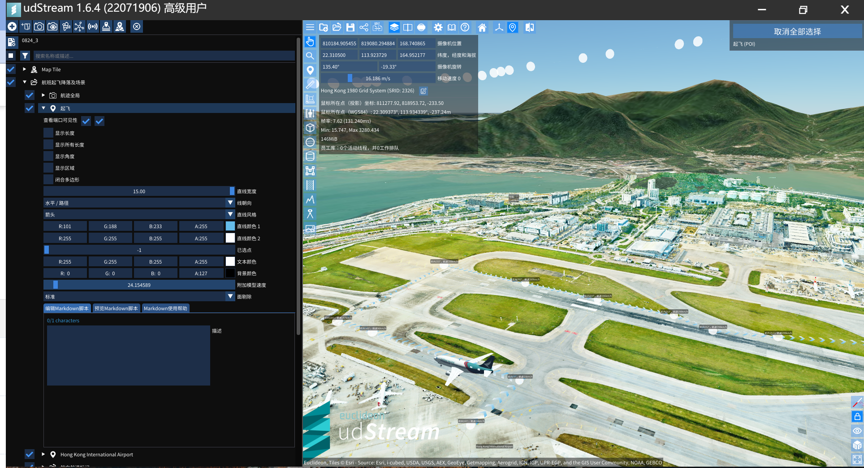Screen dimensions: 864x468
Task: Click the R:101 field of 直线颜色 1
Action: 65,226
